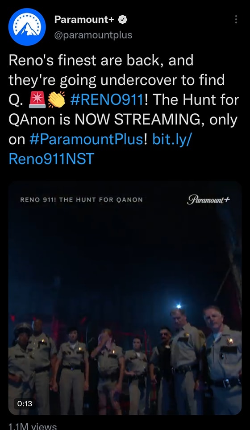Open the #ParamountPlus hashtag
This screenshot has height=430, width=250.
[86, 139]
